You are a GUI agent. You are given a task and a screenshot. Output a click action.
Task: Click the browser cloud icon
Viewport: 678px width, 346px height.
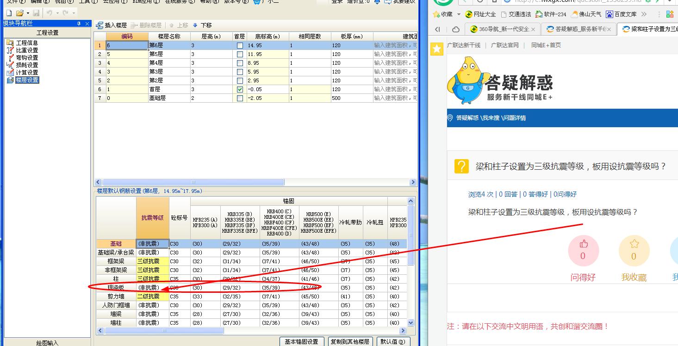(x=456, y=29)
